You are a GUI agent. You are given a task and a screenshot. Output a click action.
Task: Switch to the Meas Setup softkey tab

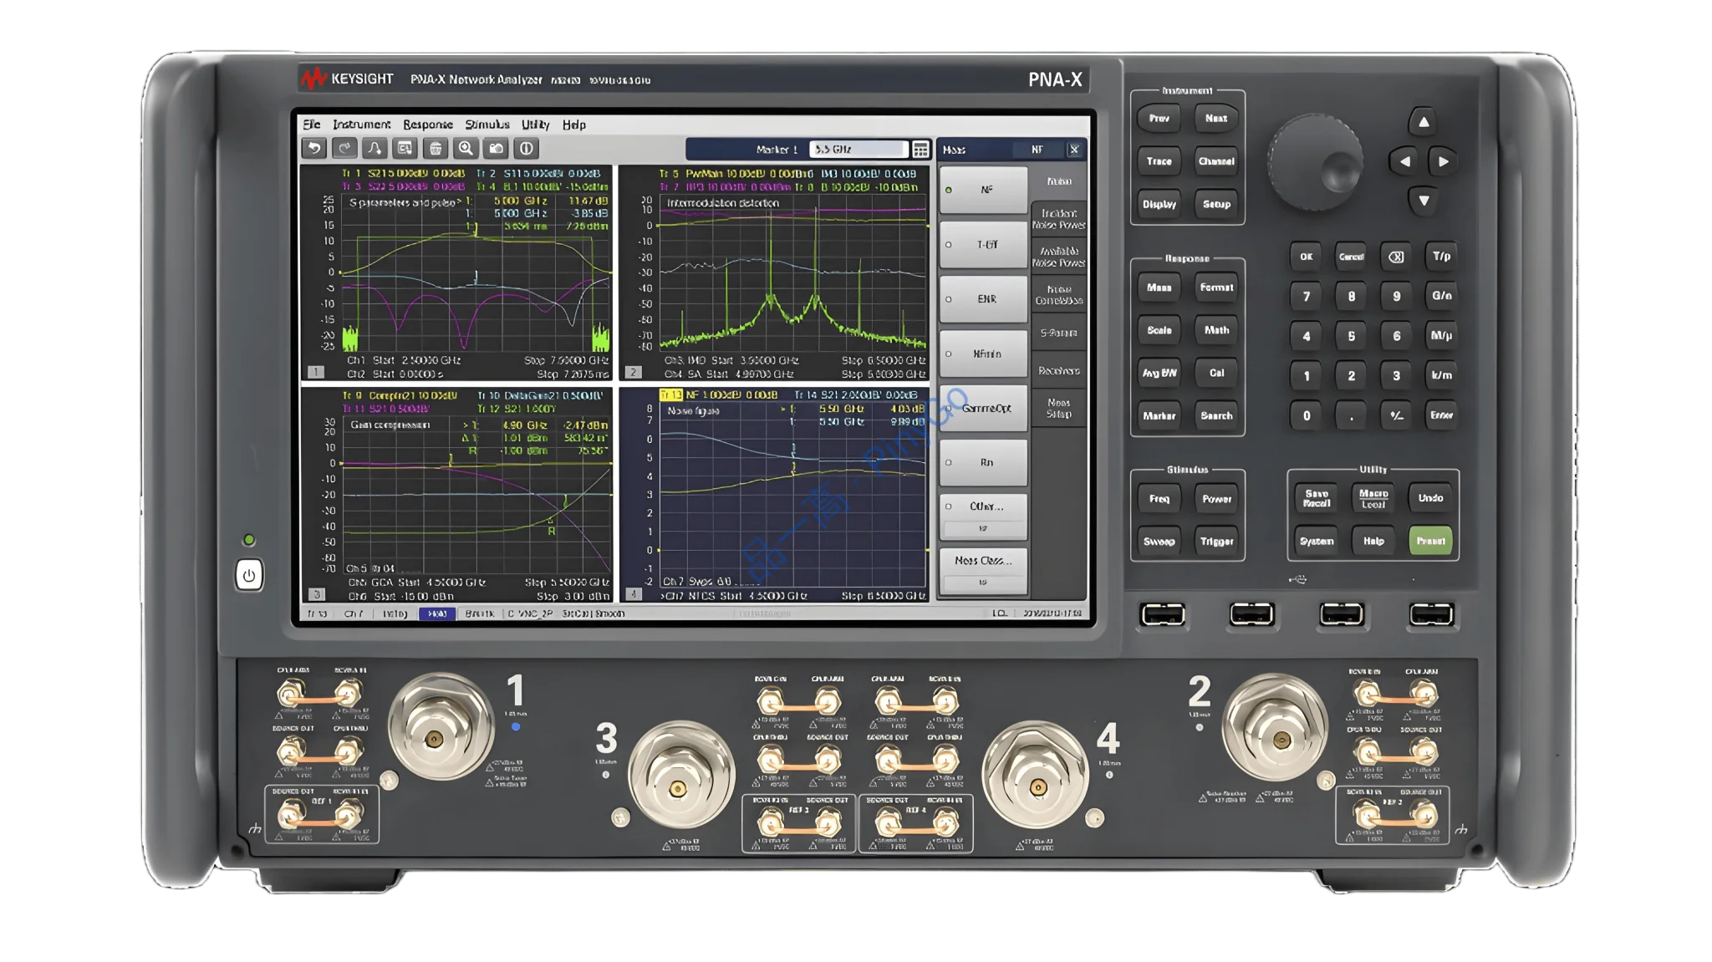coord(1059,409)
